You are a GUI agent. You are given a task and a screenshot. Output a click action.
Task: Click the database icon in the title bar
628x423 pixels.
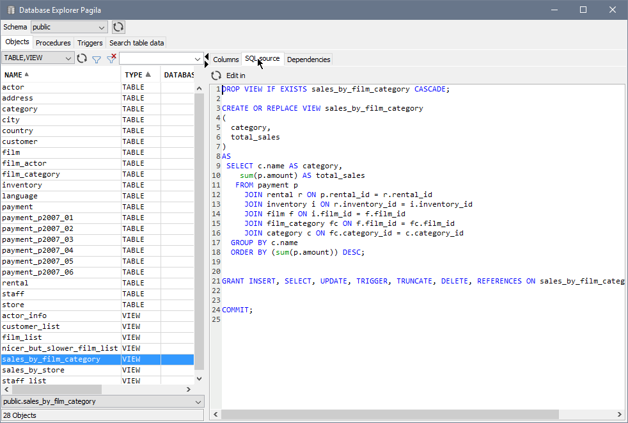pos(11,10)
